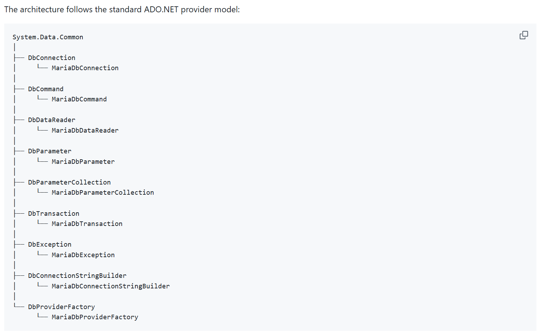Copy the code block contents
This screenshot has height=334, width=540.
click(x=524, y=35)
